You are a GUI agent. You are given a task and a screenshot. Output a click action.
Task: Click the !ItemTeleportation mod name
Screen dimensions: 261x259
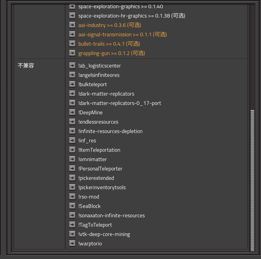tap(99, 150)
